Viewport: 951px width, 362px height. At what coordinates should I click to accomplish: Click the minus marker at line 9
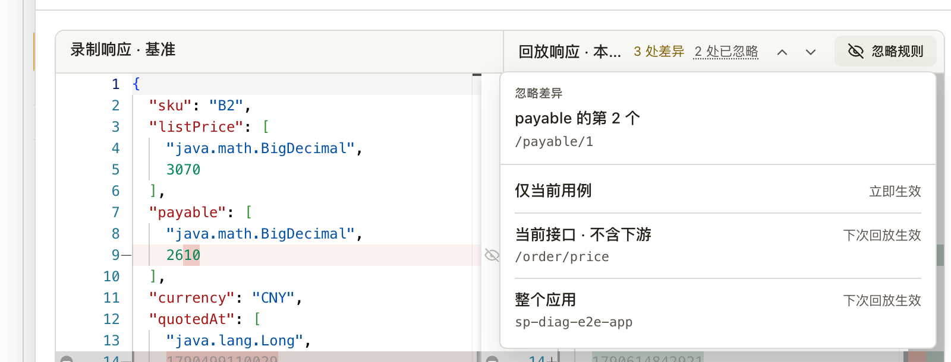tap(126, 255)
